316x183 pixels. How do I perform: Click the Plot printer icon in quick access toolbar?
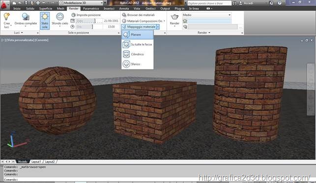38,3
